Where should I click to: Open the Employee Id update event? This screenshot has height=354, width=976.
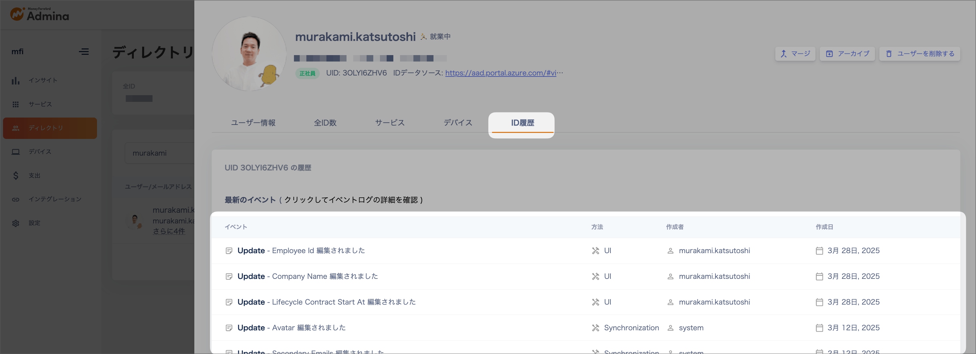tap(586, 251)
